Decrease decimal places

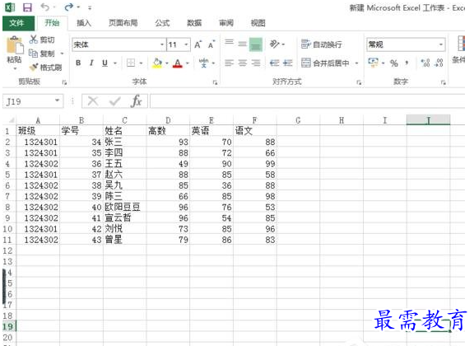439,63
